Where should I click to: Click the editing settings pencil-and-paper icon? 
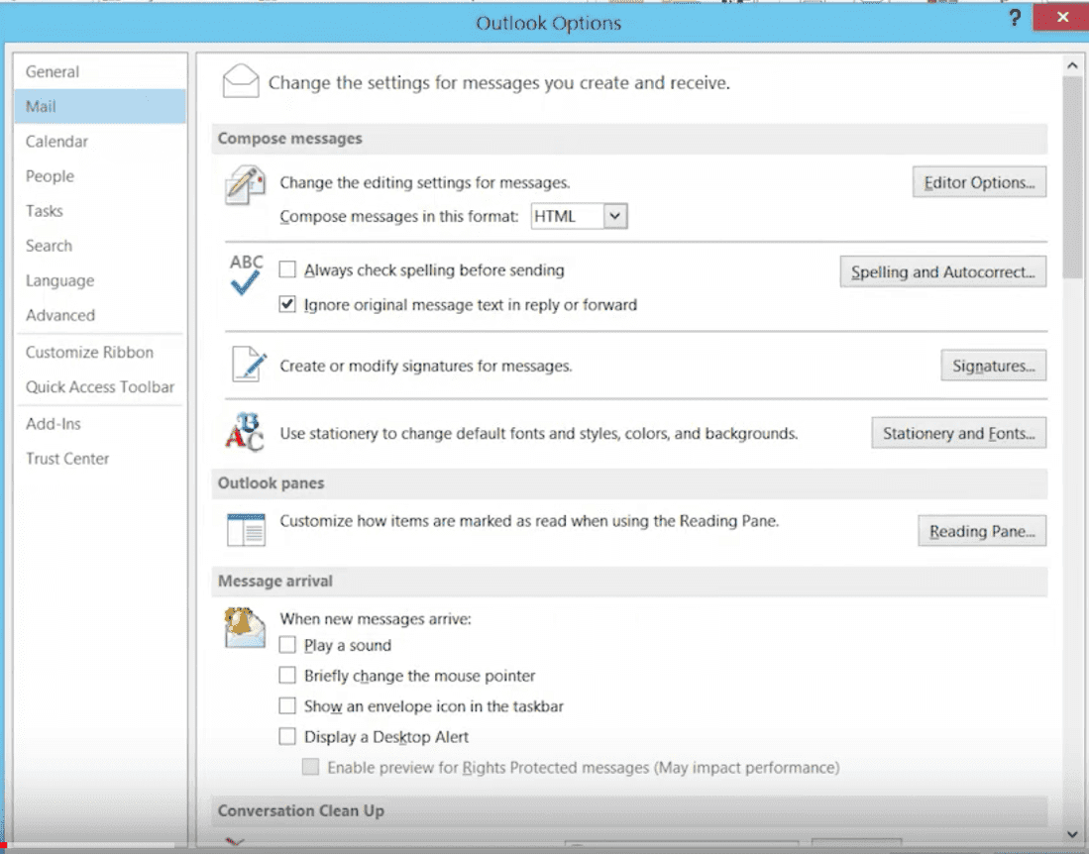click(245, 185)
